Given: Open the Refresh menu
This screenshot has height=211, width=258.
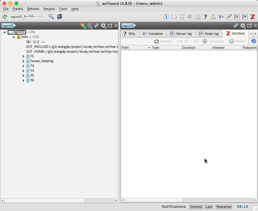Looking at the screenshot, I should 33,9.
